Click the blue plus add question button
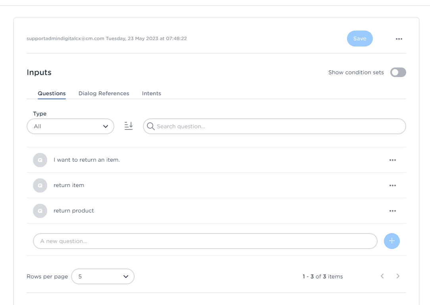This screenshot has width=430, height=305. (x=391, y=241)
